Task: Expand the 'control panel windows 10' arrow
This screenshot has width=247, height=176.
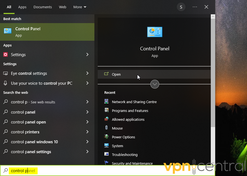Action: (x=88, y=142)
